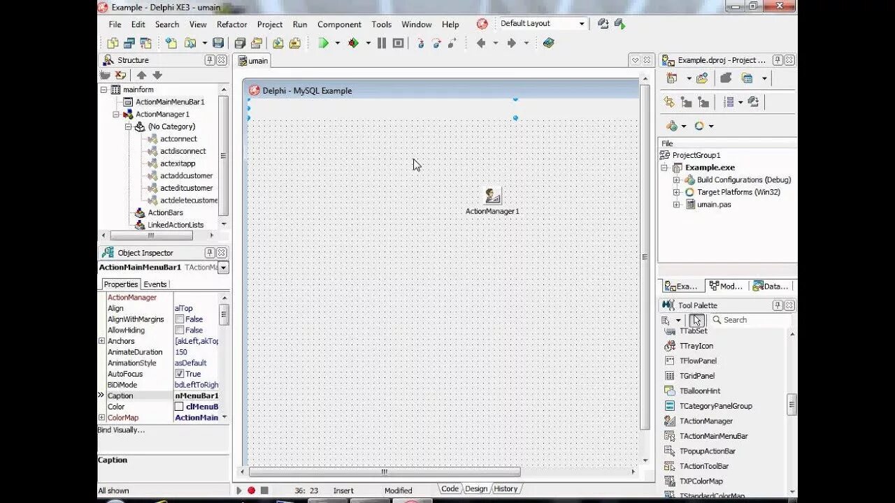Click the Open file folder toolbar icon
This screenshot has height=503, width=895.
point(189,43)
